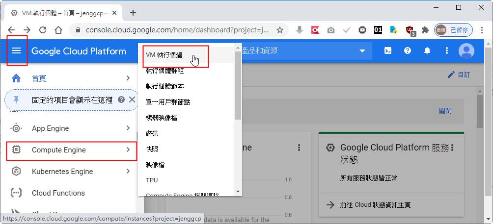Click the browser back arrow
The height and width of the screenshot is (224, 493).
11,30
